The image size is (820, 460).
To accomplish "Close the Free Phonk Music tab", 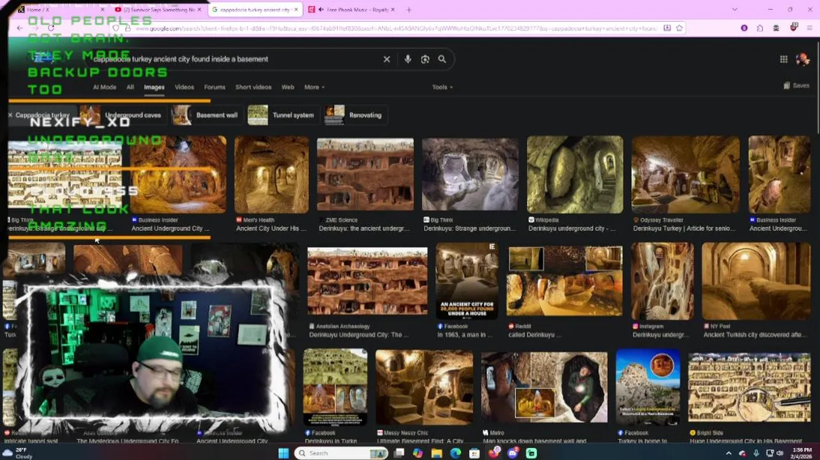I will tap(392, 10).
